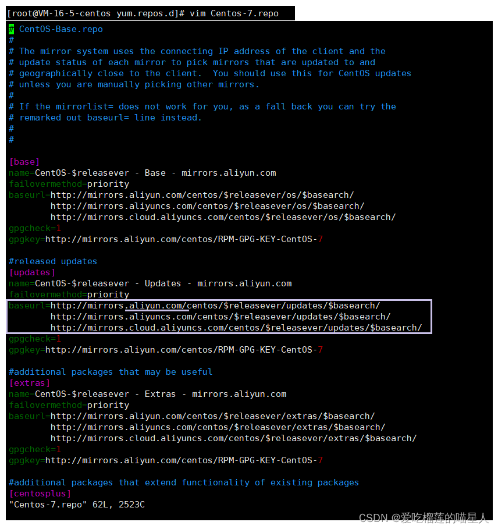Click the comment line starting 'geographically close to the client'
Viewport: 498px width, 529px height.
tap(209, 73)
